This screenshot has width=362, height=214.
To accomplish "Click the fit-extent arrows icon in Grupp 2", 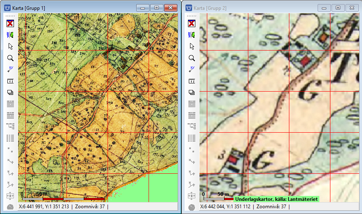I will [x=192, y=196].
